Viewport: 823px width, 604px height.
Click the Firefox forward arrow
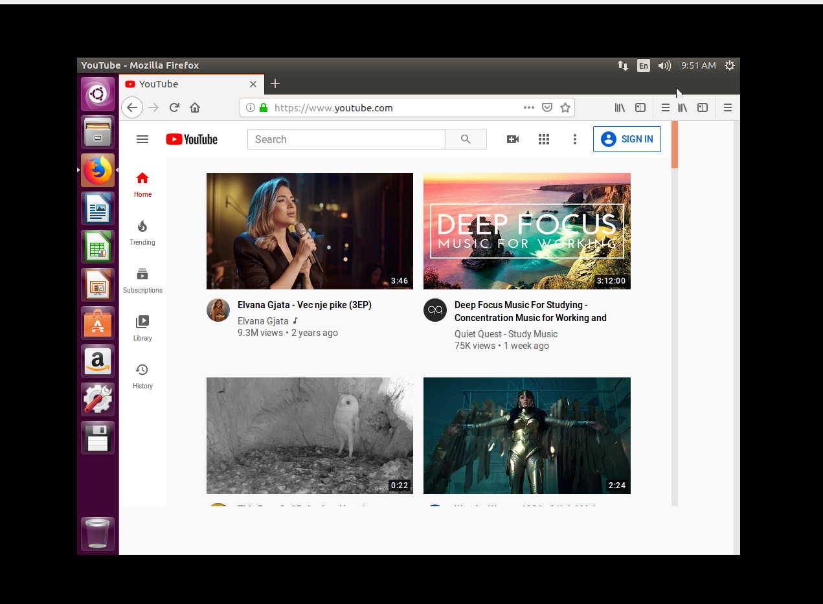coord(153,107)
